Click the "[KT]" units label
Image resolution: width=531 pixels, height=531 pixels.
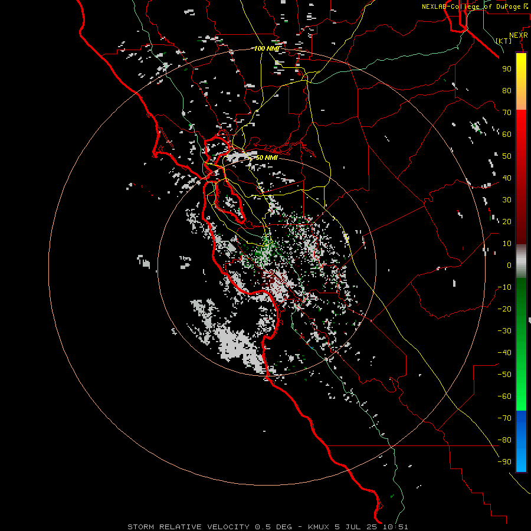point(504,41)
